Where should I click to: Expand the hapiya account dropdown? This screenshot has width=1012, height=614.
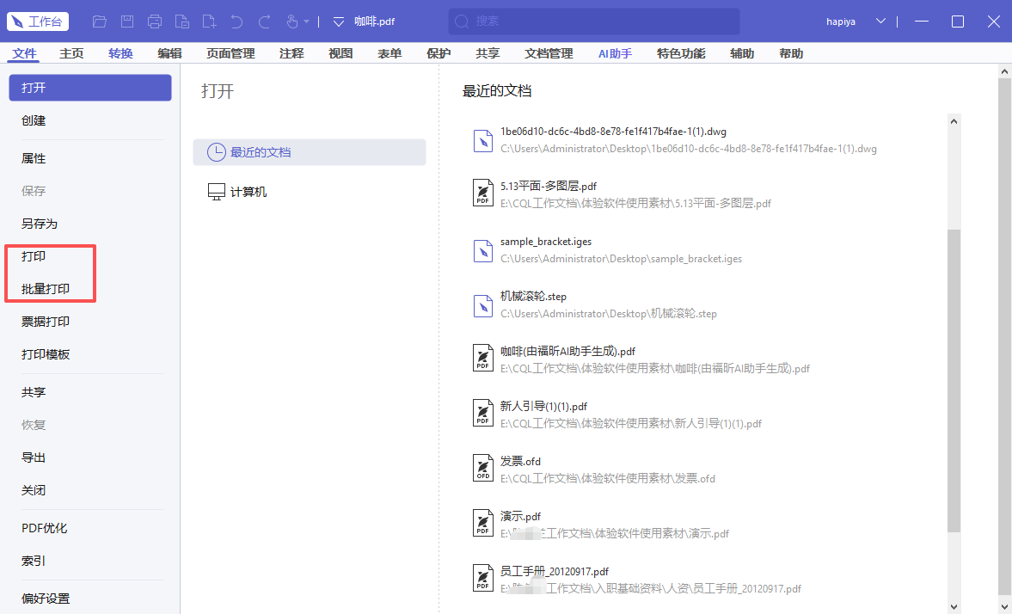pyautogui.click(x=880, y=21)
